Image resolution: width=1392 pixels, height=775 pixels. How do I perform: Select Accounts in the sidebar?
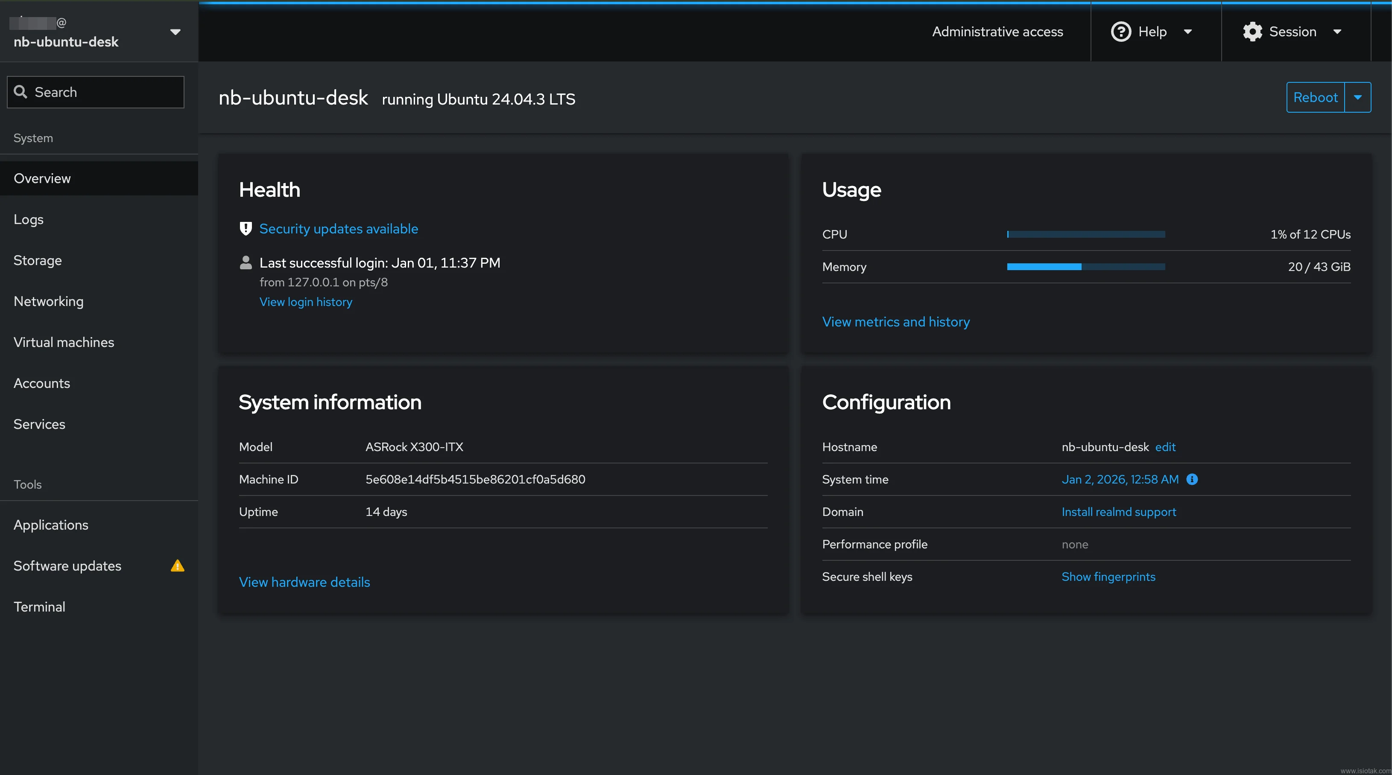point(99,384)
